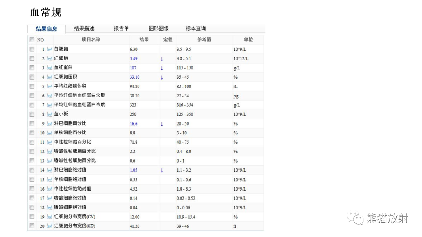The image size is (422, 237).
Task: Click the 结果 column header
Action: 144,40
